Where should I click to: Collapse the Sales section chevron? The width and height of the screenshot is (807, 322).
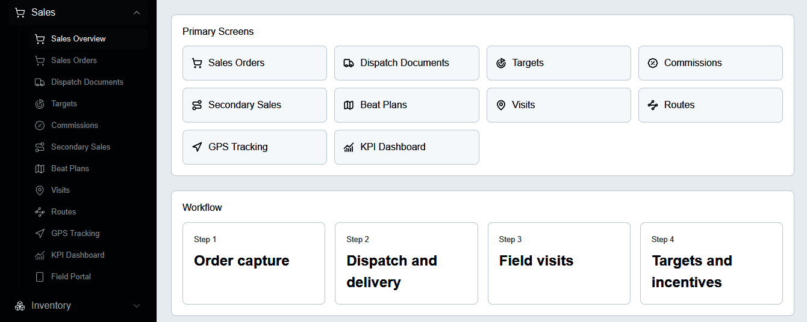[x=137, y=13]
